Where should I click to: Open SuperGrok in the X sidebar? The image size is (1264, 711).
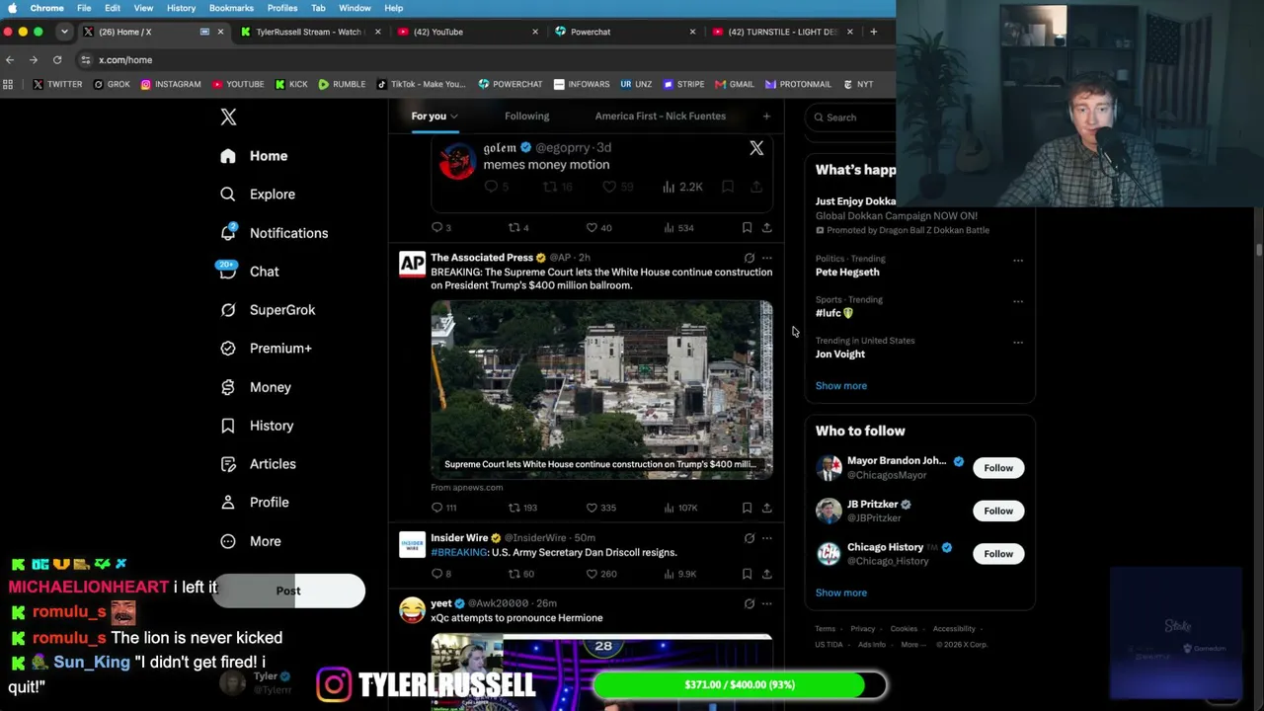point(269,310)
